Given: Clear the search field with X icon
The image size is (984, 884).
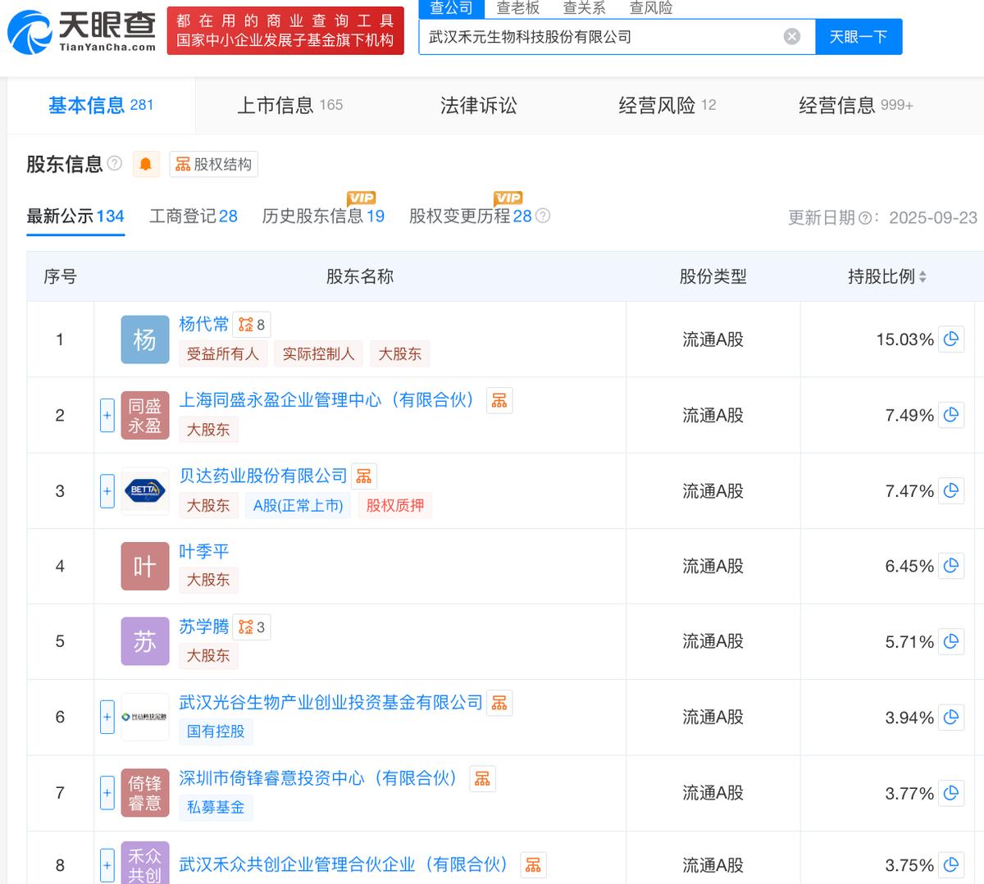Looking at the screenshot, I should tap(791, 37).
